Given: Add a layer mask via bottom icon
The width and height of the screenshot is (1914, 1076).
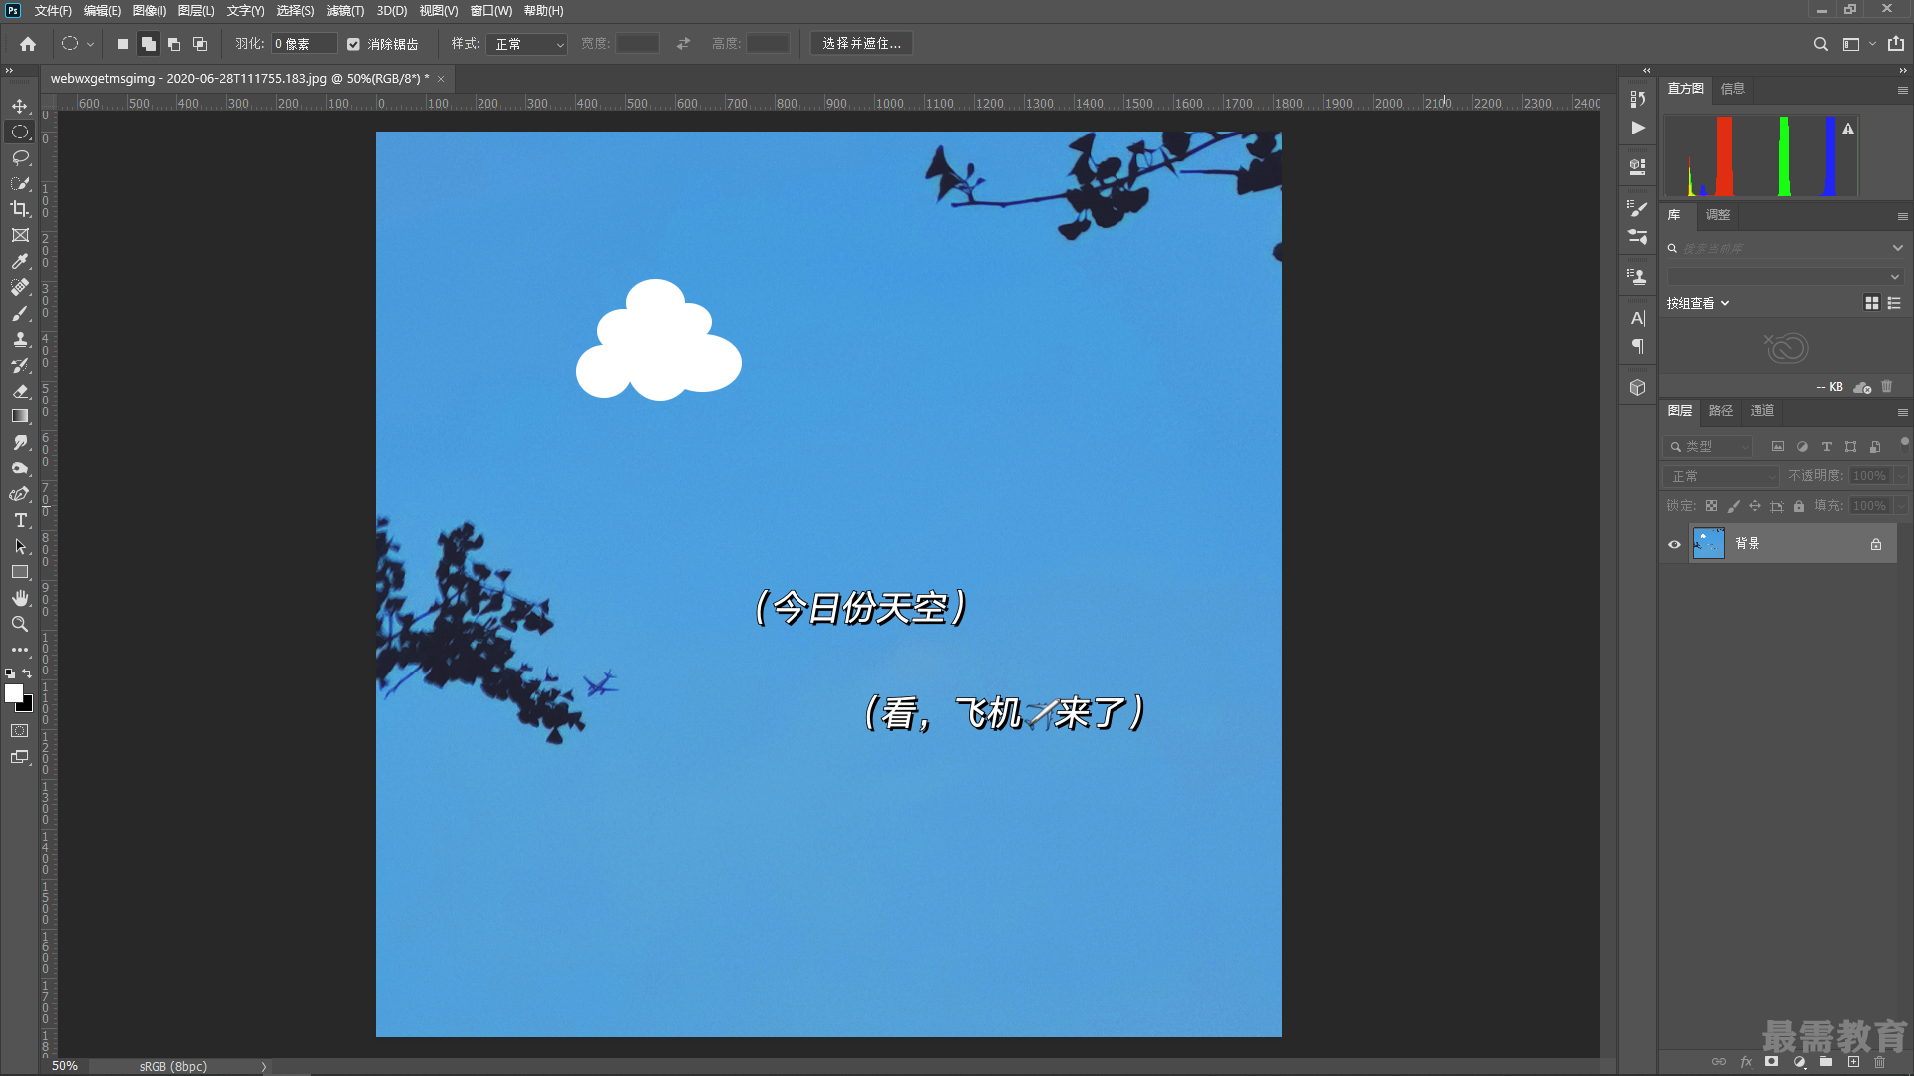Looking at the screenshot, I should point(1771,1062).
